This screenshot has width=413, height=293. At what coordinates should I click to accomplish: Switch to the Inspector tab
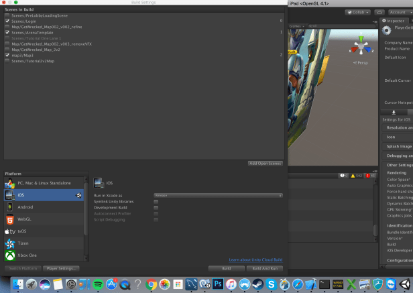pyautogui.click(x=396, y=21)
